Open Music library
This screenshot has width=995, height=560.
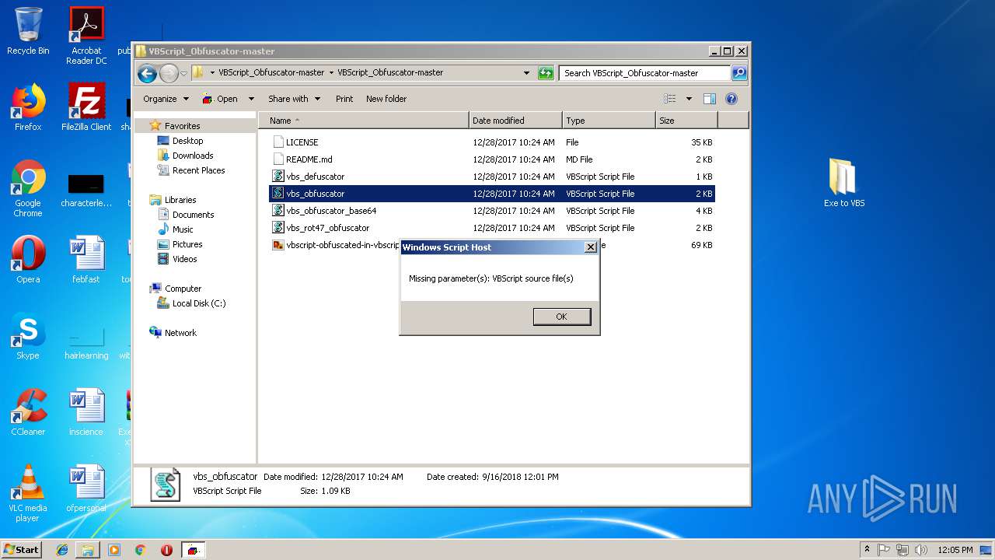[x=183, y=229]
